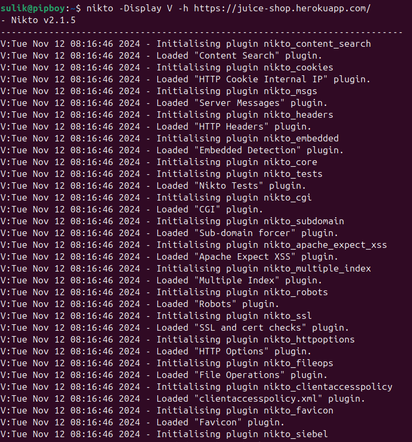Click the nikto_core plugin name
This screenshot has height=442, width=412.
coord(291,162)
